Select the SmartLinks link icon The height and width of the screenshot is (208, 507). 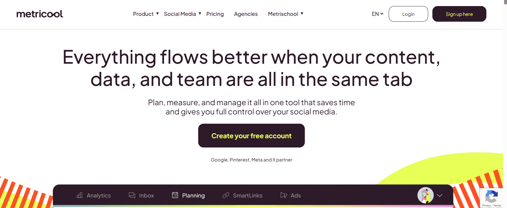(x=226, y=195)
